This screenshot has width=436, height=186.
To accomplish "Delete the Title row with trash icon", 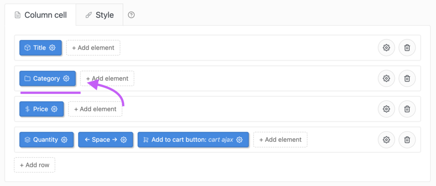I will click(x=407, y=48).
